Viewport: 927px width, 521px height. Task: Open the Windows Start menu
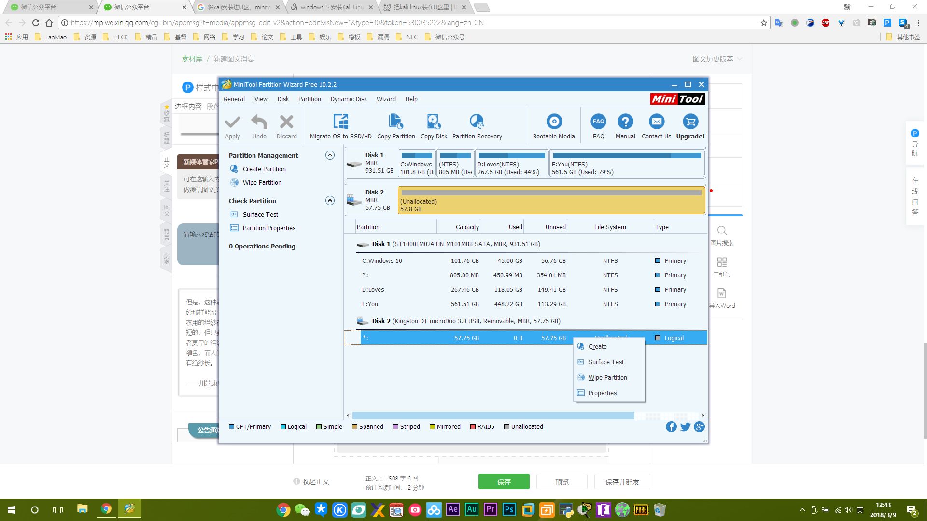pyautogui.click(x=12, y=509)
